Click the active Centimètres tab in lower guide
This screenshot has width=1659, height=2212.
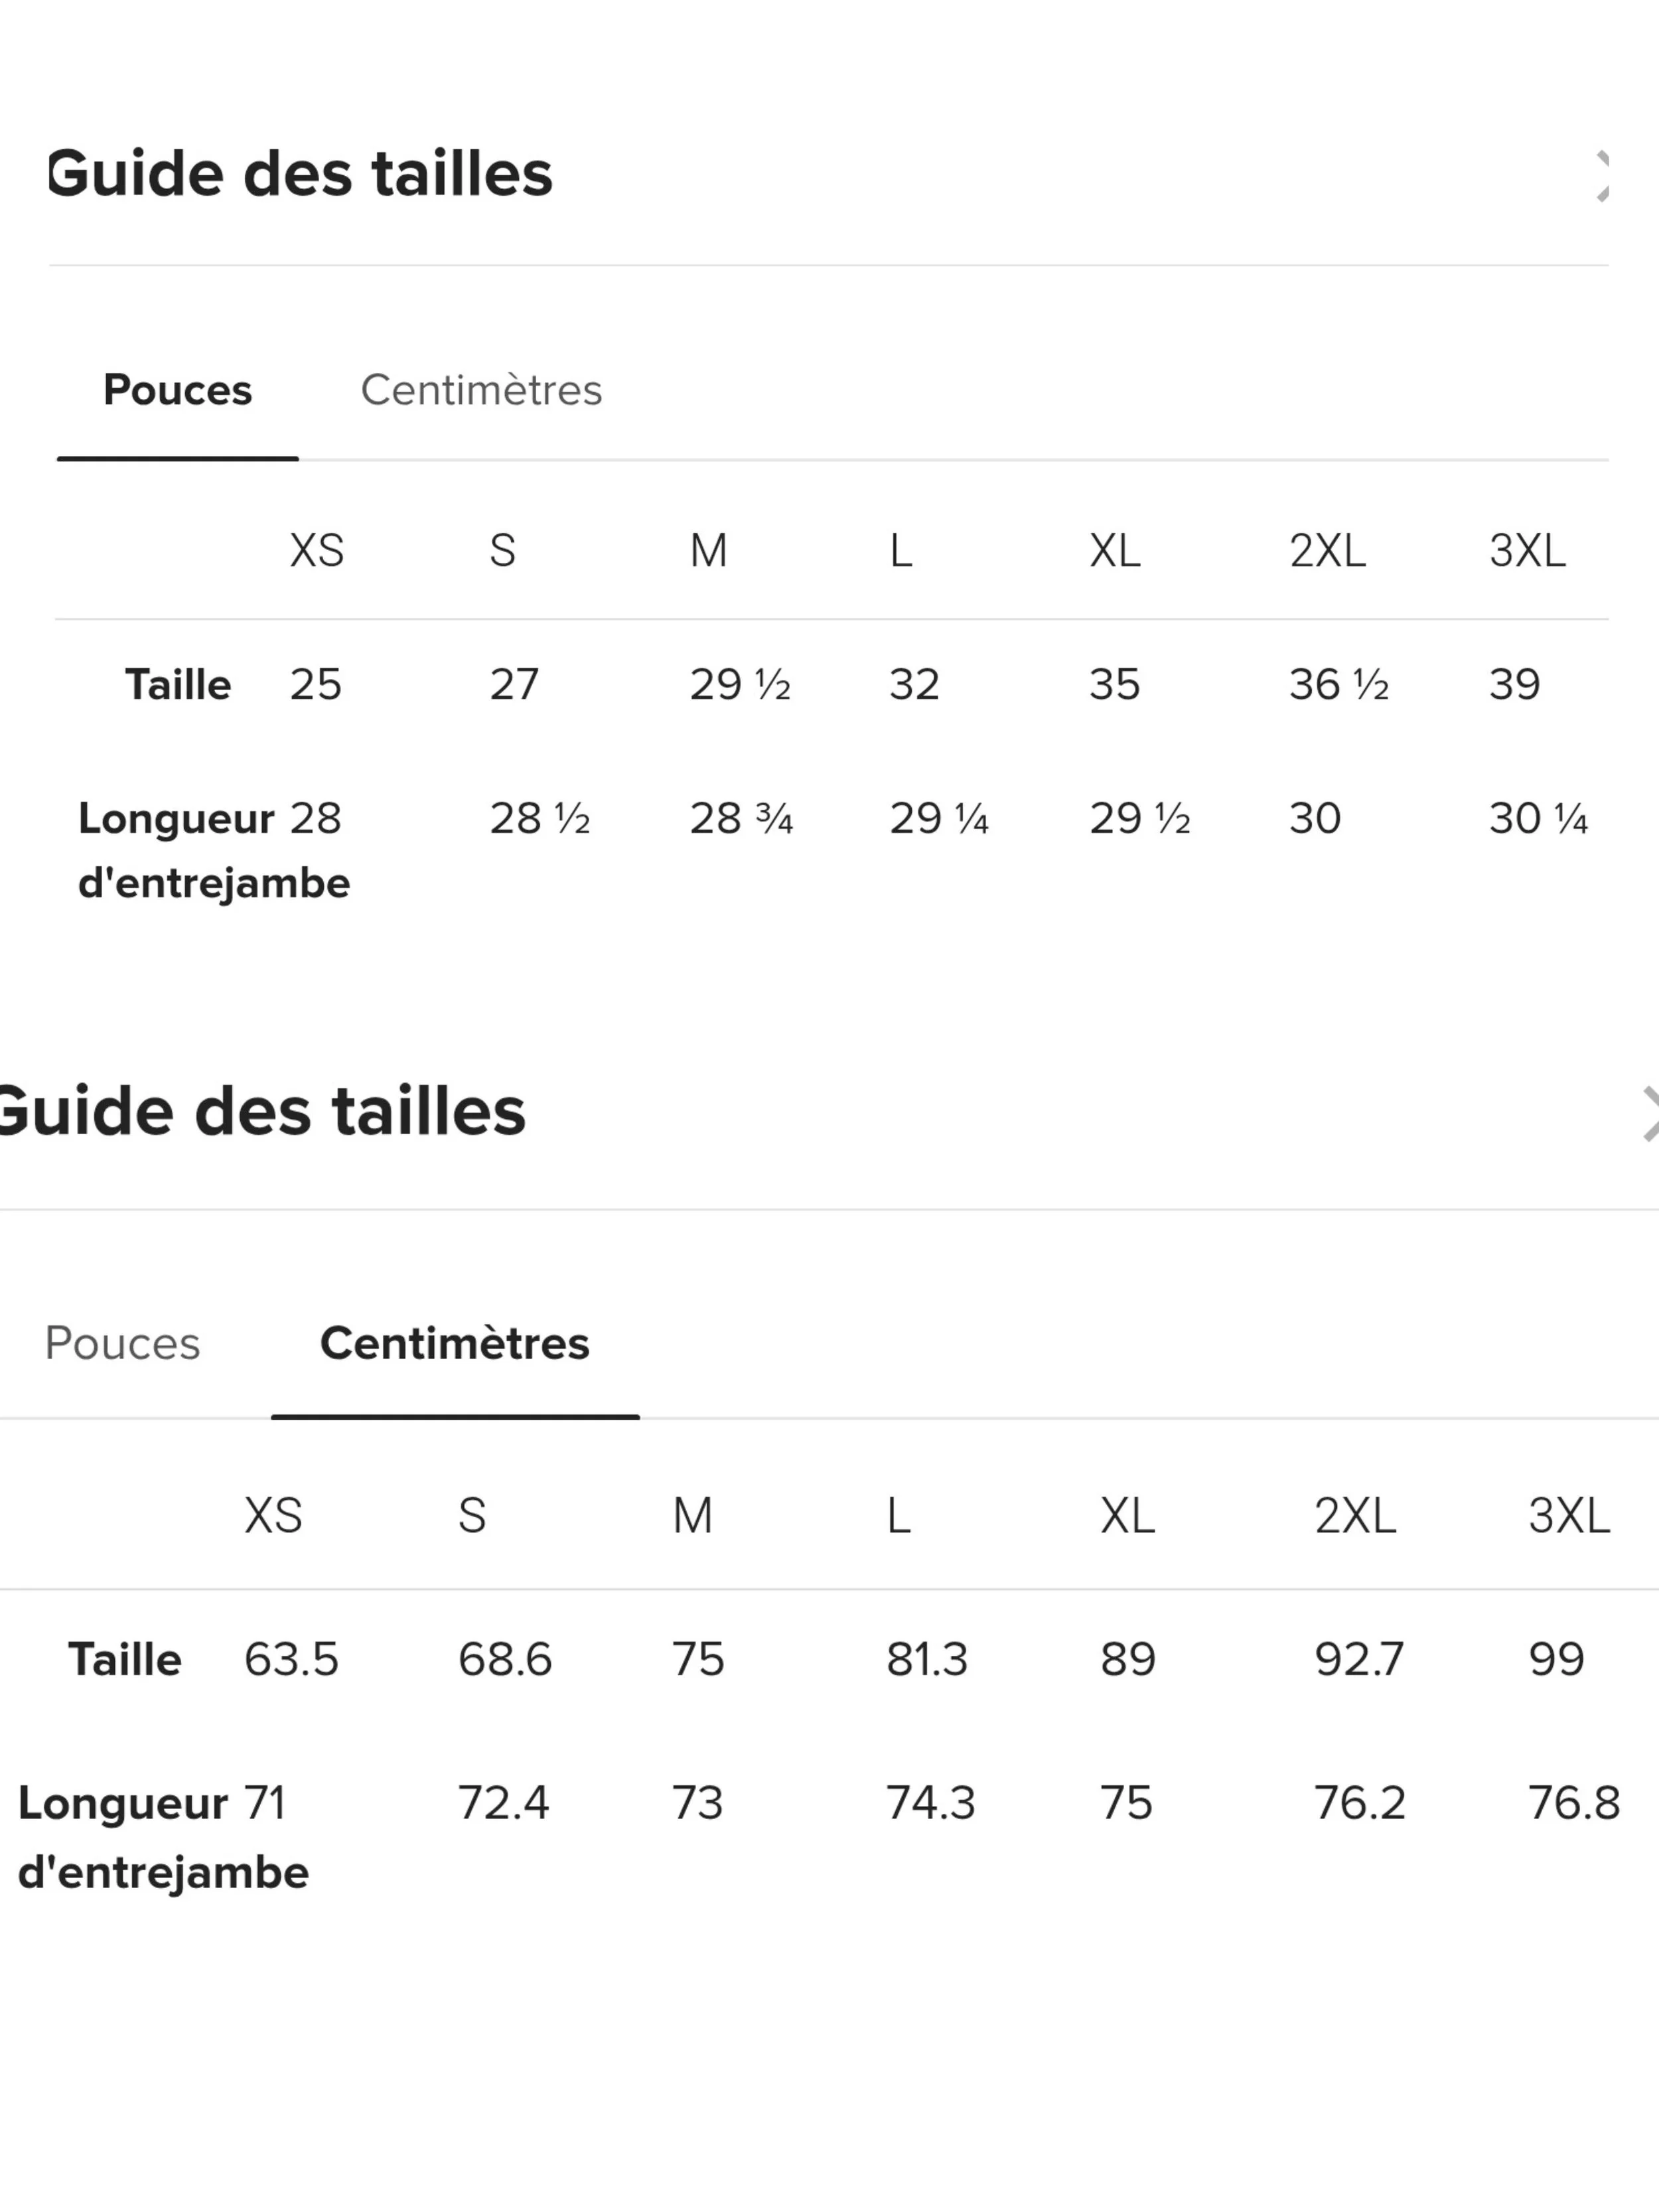[x=455, y=1343]
